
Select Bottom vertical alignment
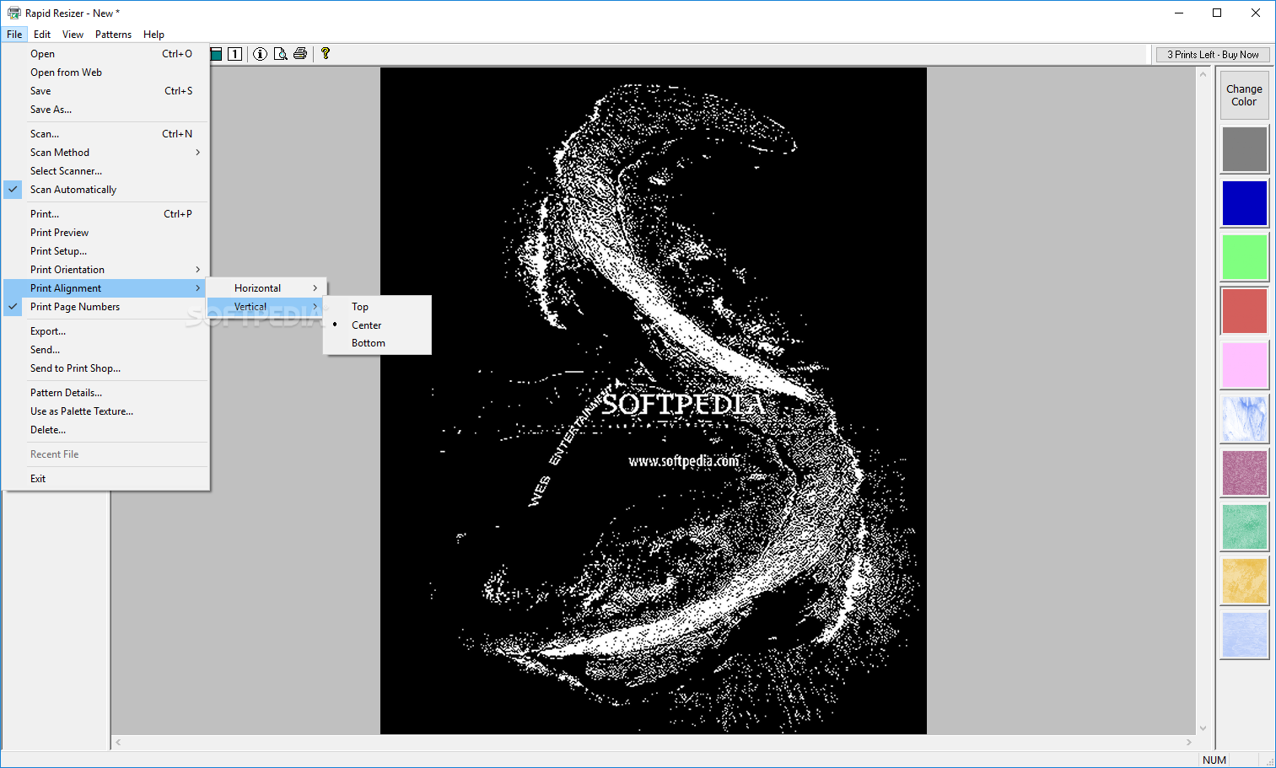point(377,343)
